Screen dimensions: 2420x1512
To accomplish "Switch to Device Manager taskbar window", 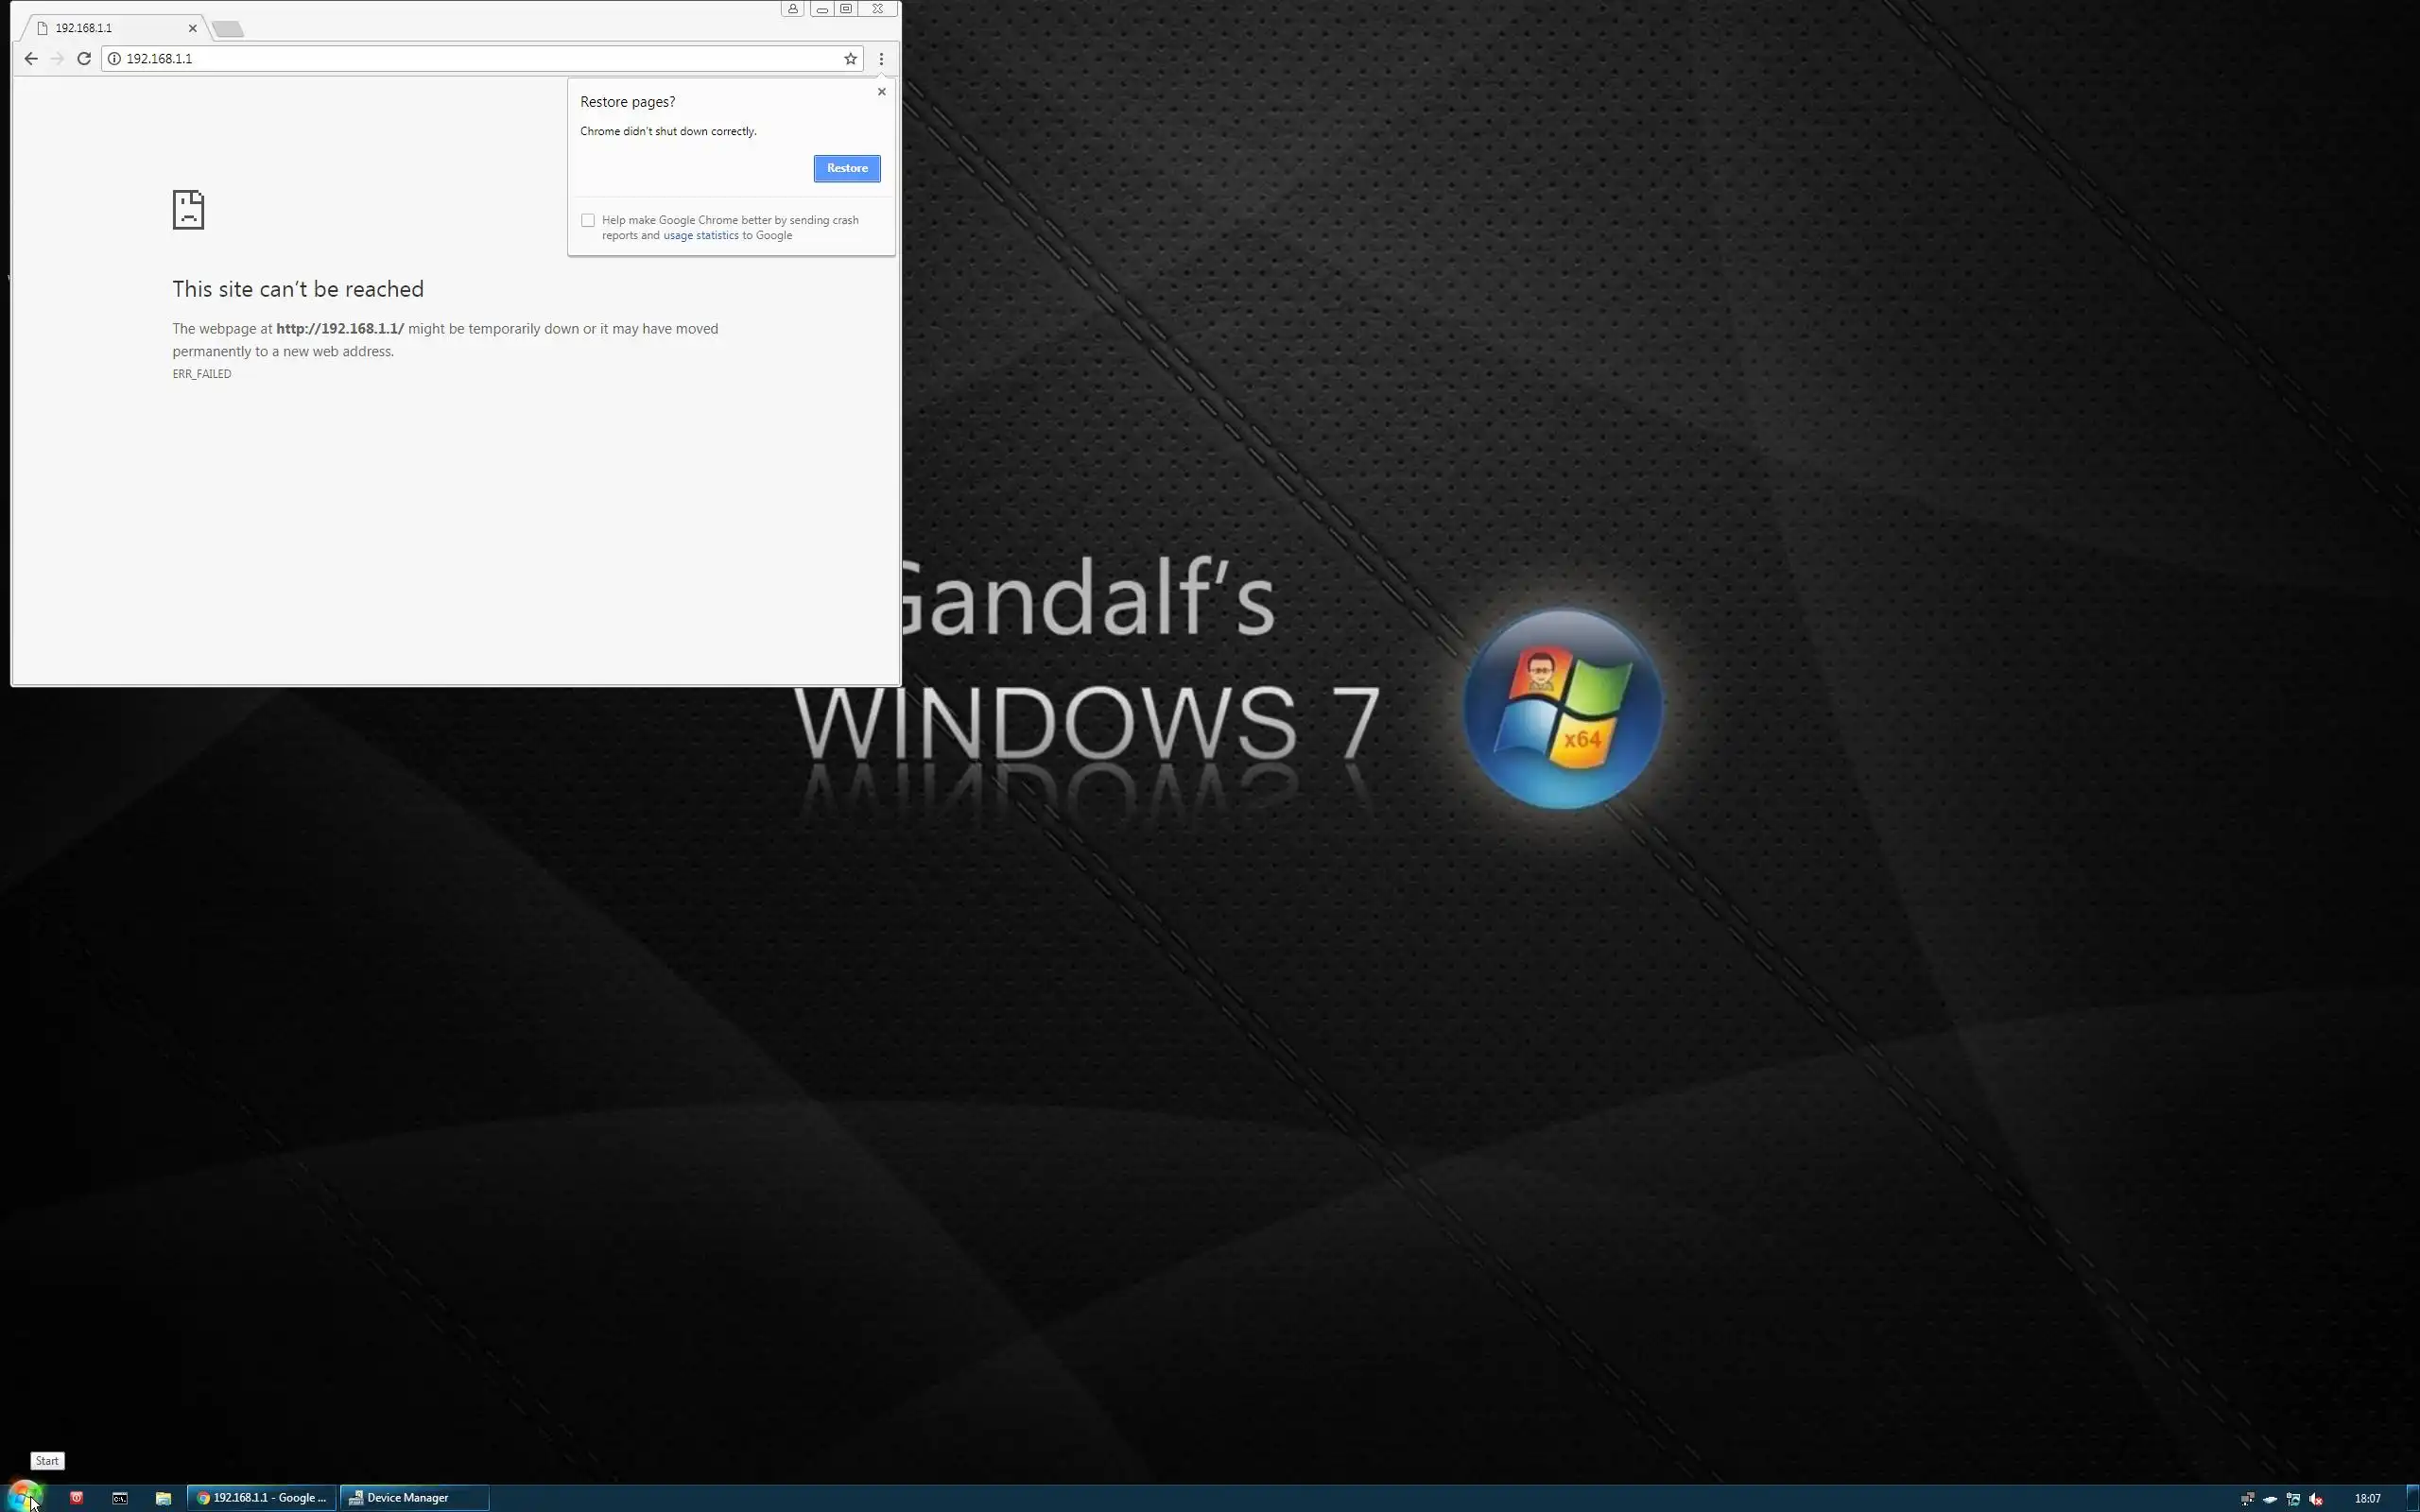I will 414,1498.
